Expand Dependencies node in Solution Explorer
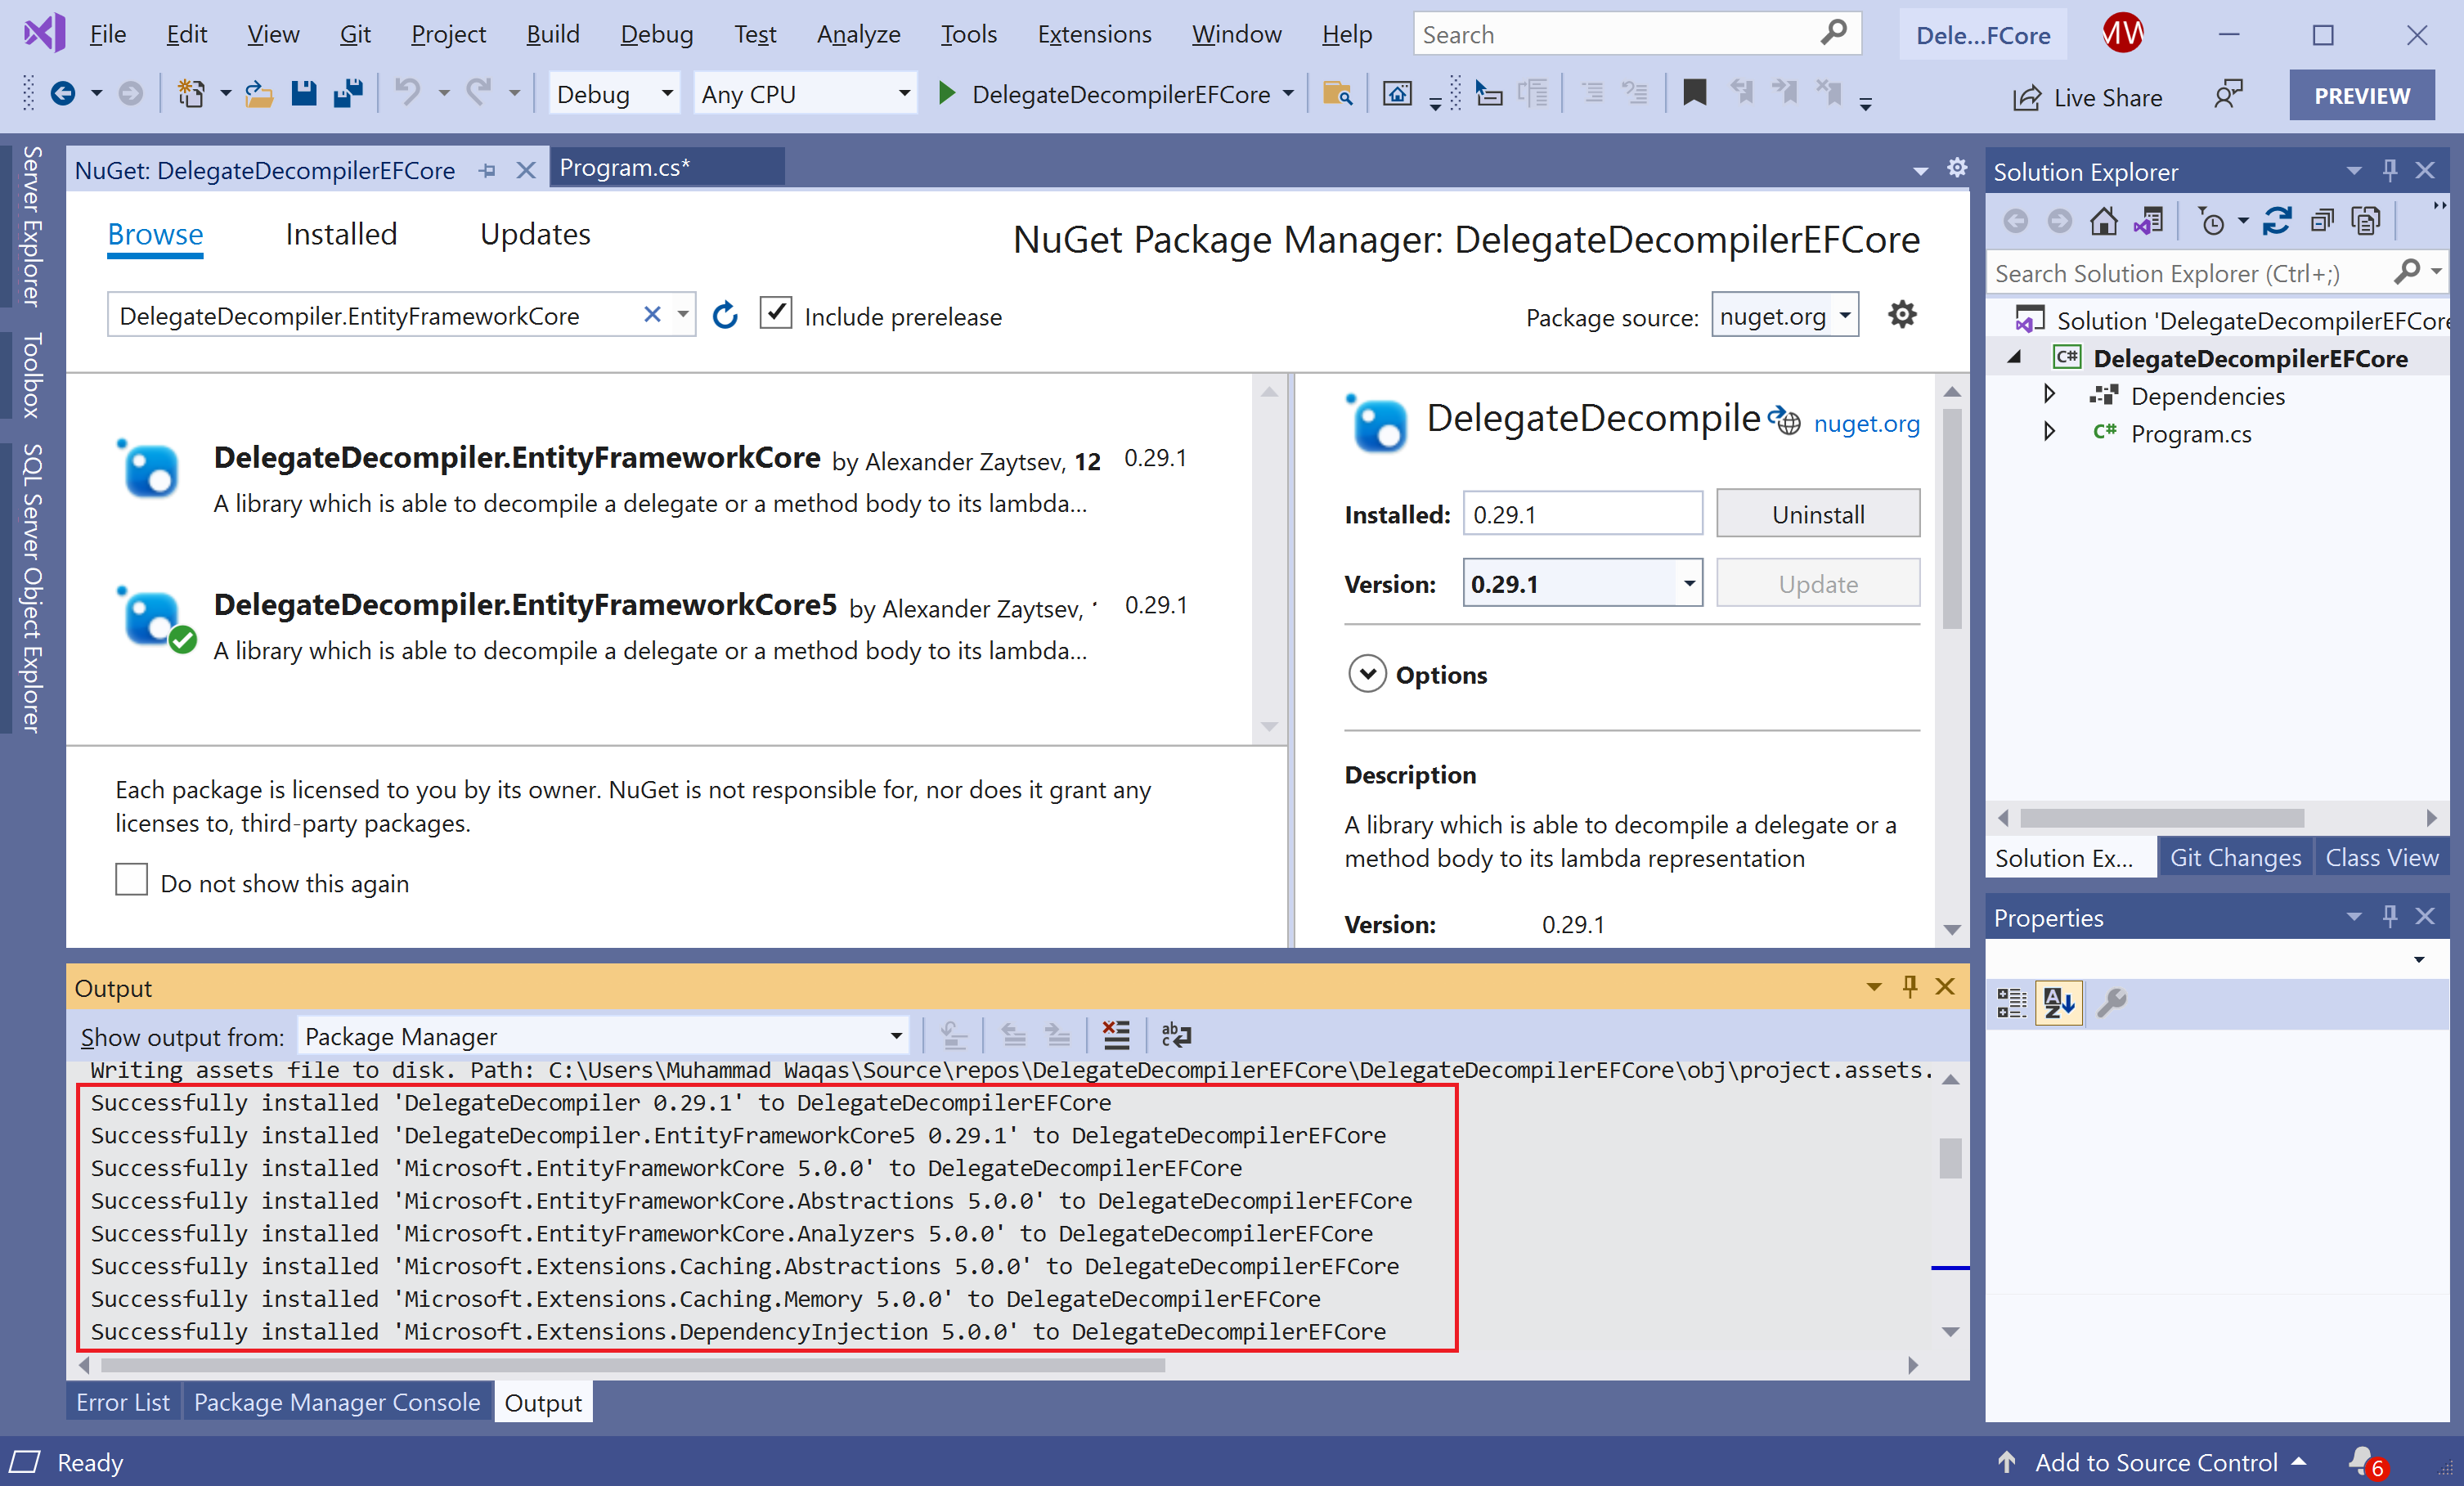 [2049, 395]
